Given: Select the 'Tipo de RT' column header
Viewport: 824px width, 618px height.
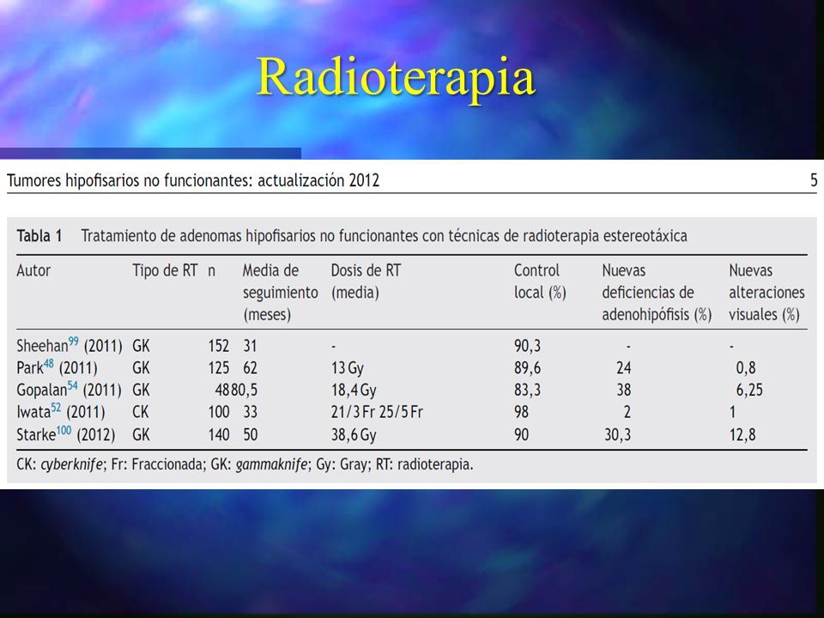Looking at the screenshot, I should click(x=165, y=270).
